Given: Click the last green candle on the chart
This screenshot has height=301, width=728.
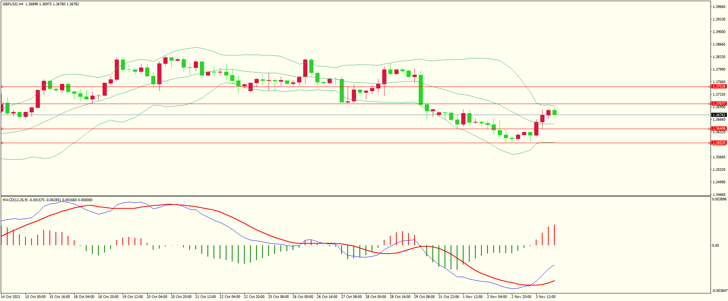Looking at the screenshot, I should pyautogui.click(x=554, y=112).
